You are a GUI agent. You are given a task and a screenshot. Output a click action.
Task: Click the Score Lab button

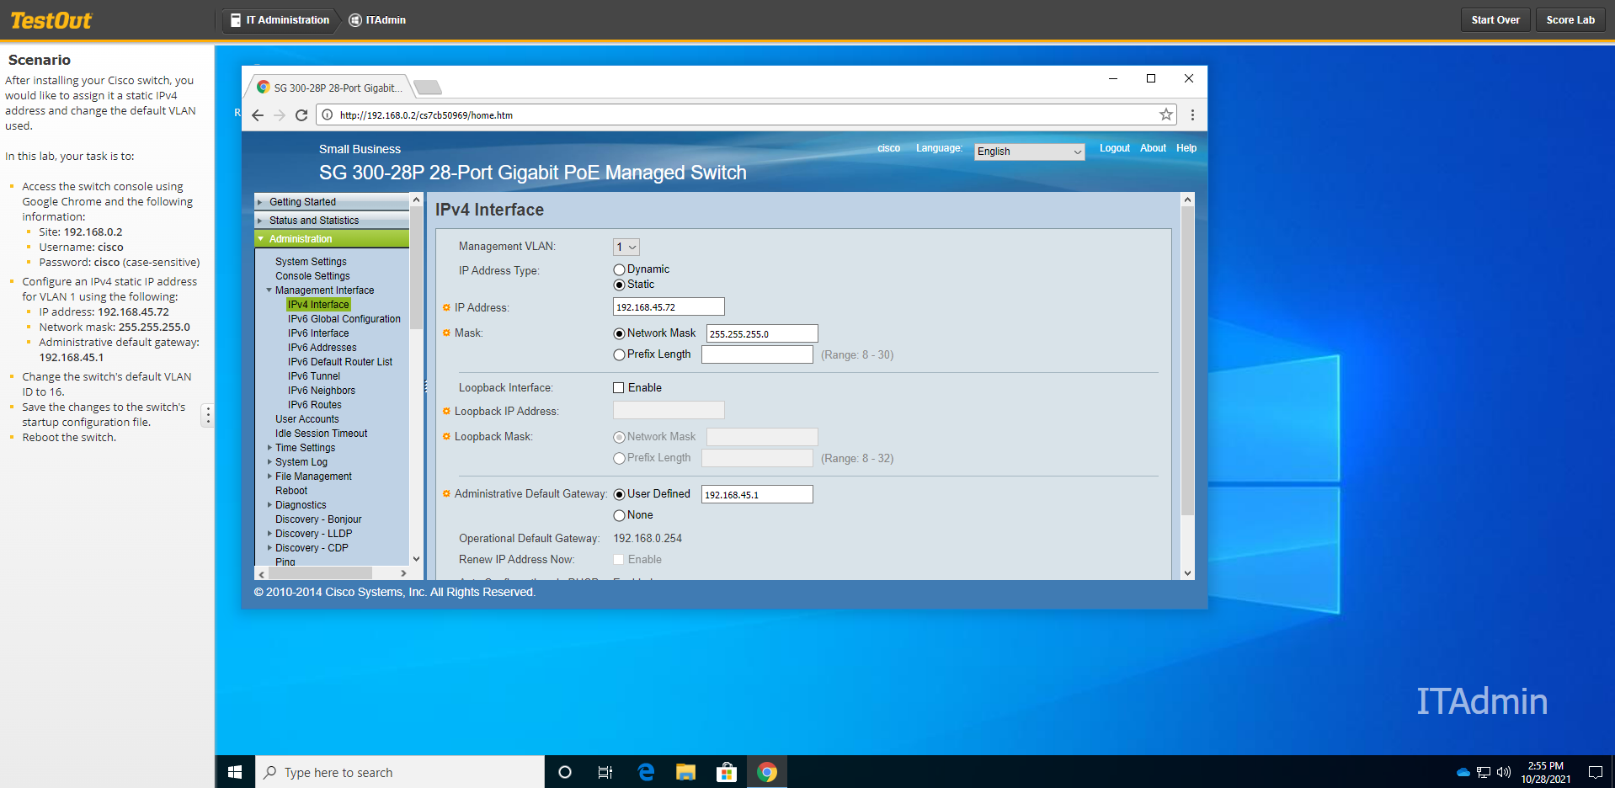(1570, 20)
